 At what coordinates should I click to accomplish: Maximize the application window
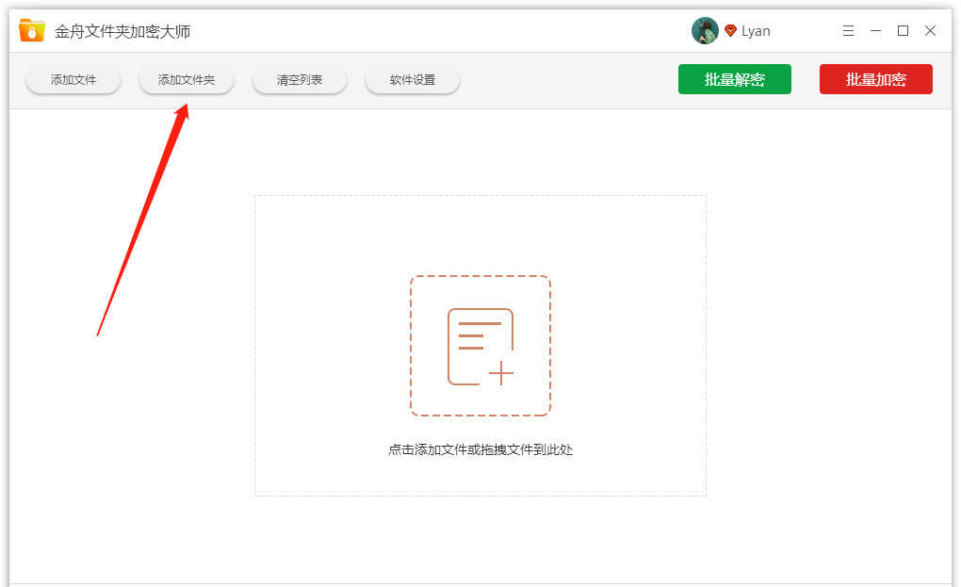coord(903,31)
